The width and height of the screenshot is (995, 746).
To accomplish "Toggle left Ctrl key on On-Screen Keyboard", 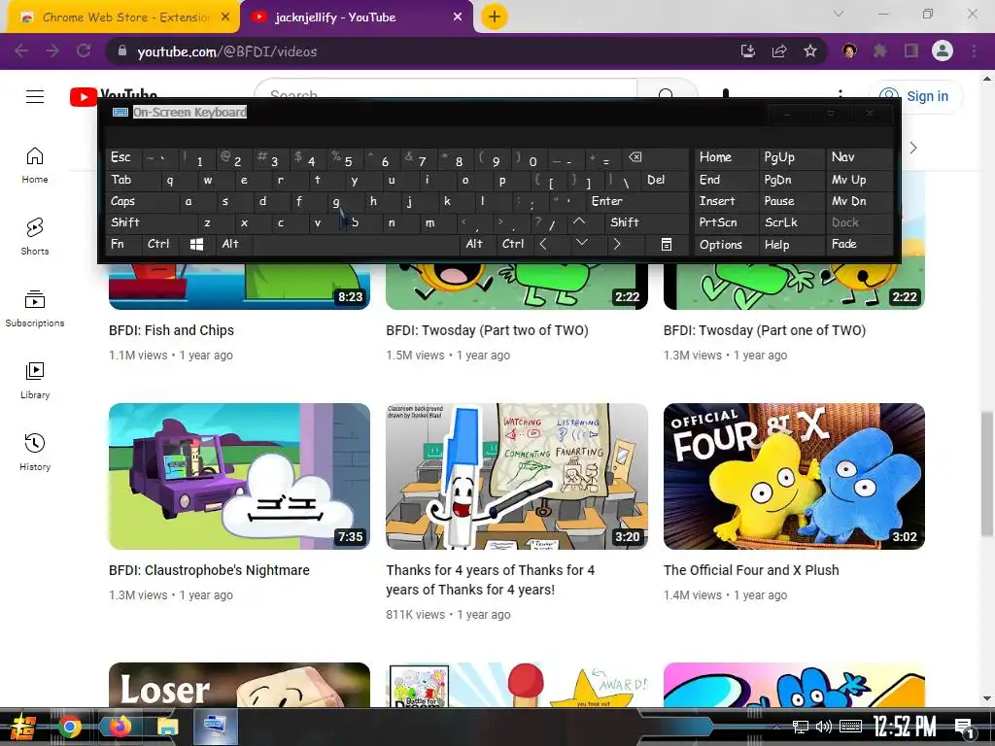I will (x=161, y=244).
